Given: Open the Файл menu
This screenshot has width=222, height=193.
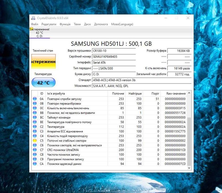Looking at the screenshot, I should [35, 24].
